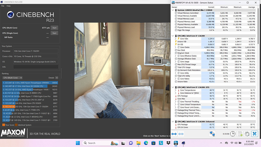Image resolution: width=261 pixels, height=147 pixels.
Task: Open the Windows Start menu
Action: [x=78, y=143]
